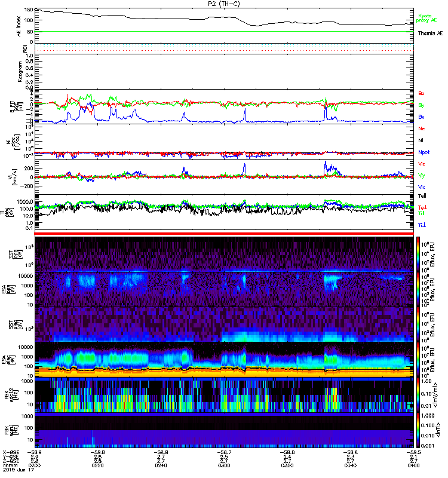Click the "150" tick on AE Index axis
This screenshot has width=448, height=478.
29,10
